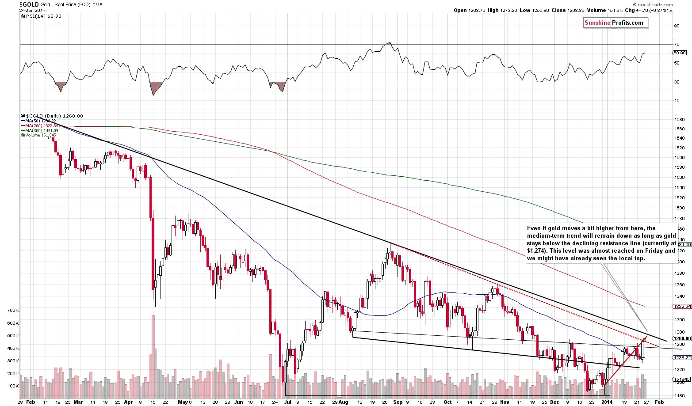
Task: Click the Close 1268.80 header value
Action: [569, 10]
